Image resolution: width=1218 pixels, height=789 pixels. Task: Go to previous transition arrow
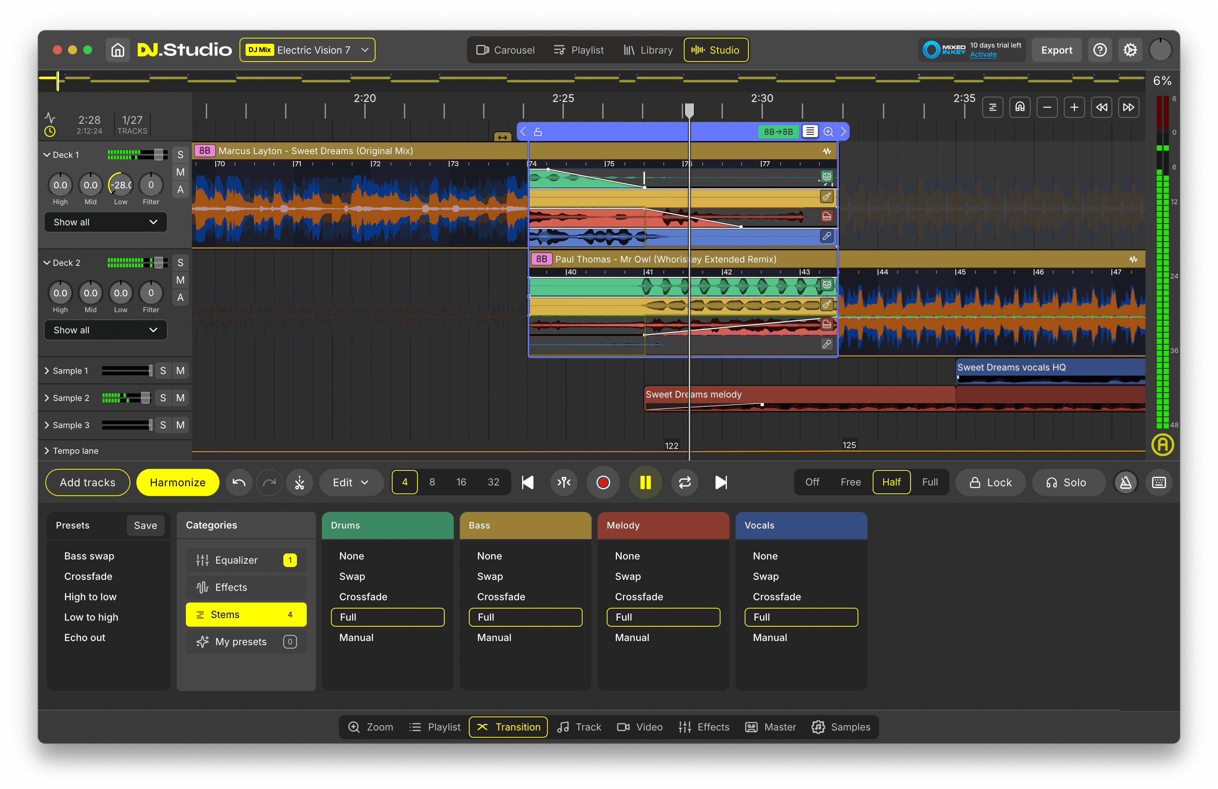point(523,132)
